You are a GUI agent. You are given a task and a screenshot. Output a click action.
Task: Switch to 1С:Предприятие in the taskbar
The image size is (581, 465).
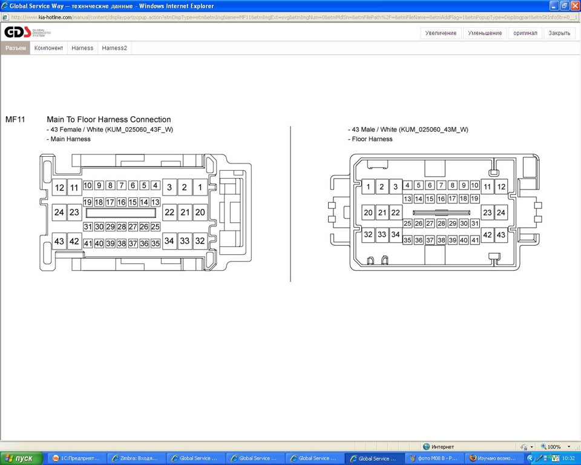pos(77,458)
